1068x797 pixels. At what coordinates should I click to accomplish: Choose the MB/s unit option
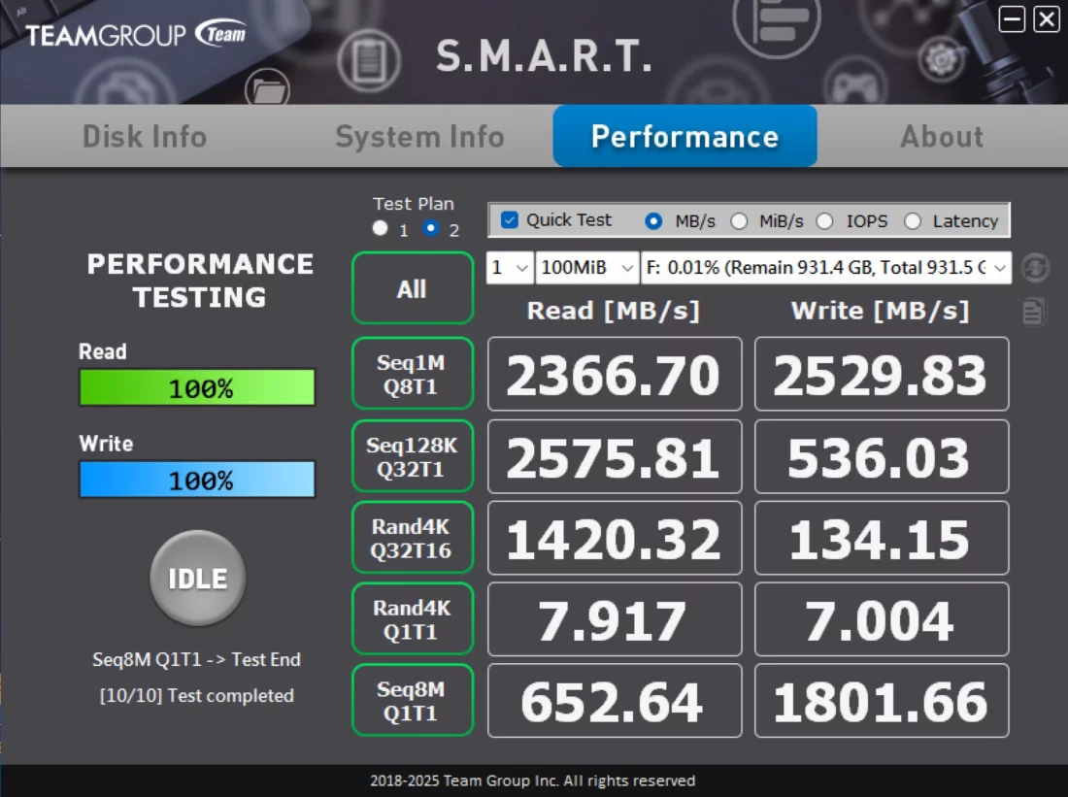pos(653,220)
